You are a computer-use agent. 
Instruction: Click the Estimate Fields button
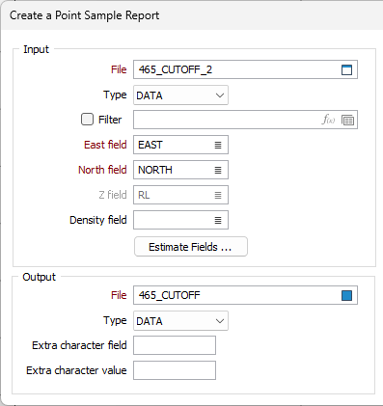click(191, 247)
